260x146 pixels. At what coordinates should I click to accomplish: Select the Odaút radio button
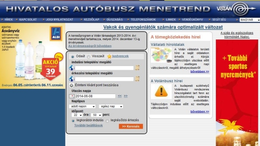(x=72, y=57)
